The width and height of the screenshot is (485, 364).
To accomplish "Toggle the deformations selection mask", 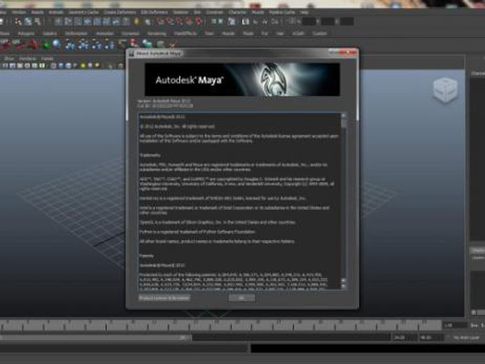I will (x=97, y=21).
